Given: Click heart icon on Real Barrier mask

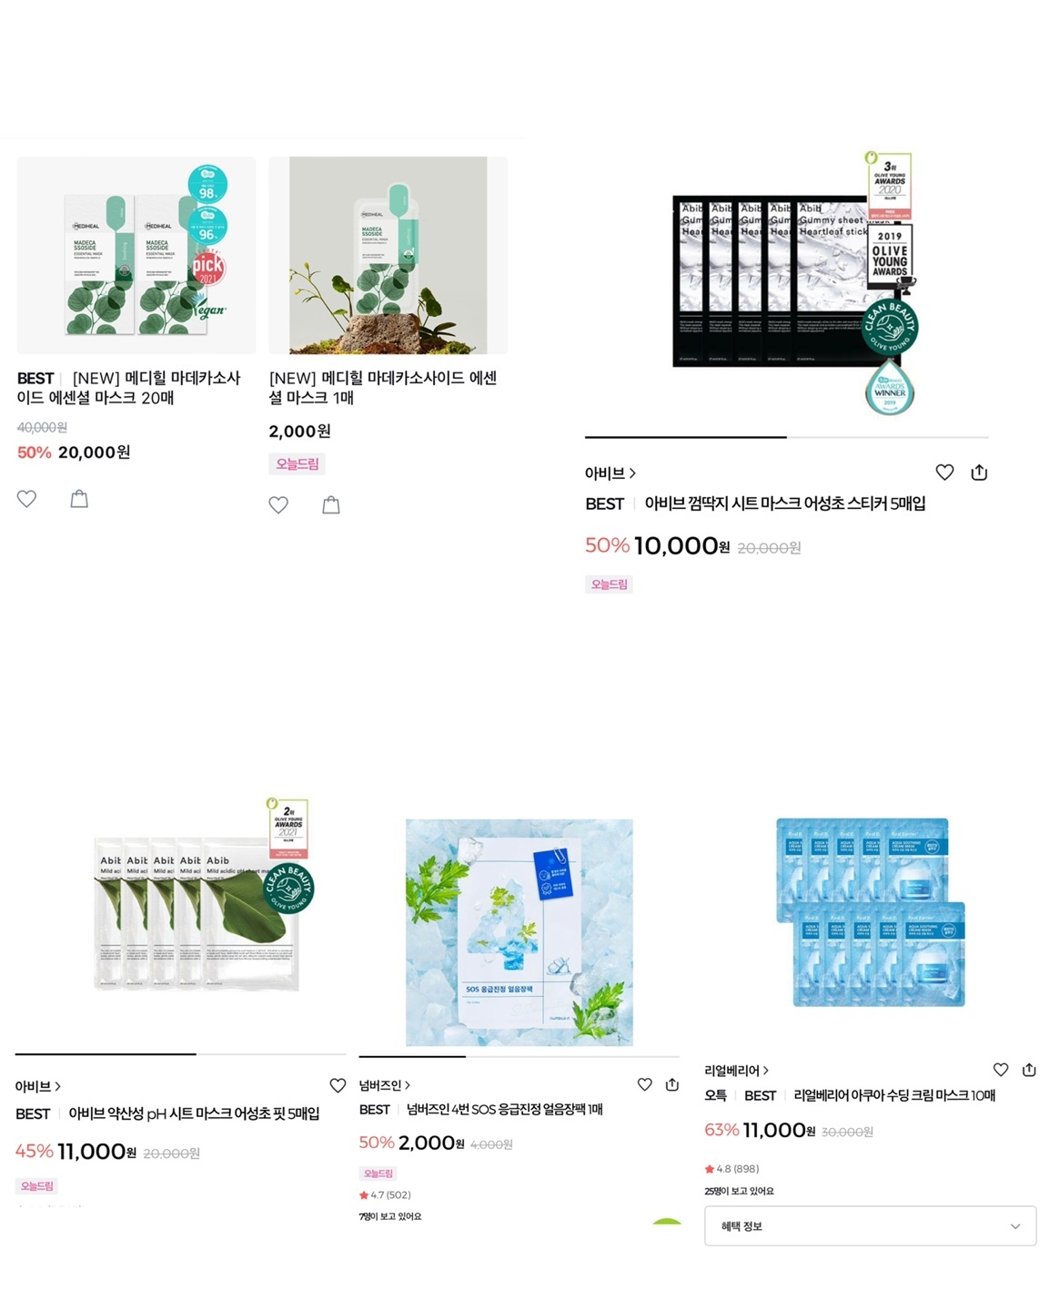Looking at the screenshot, I should click(1001, 1070).
